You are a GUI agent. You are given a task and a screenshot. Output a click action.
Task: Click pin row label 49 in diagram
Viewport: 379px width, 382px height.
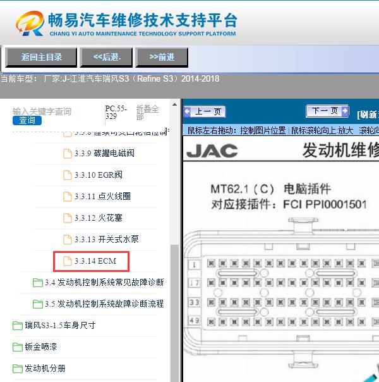tap(195, 321)
